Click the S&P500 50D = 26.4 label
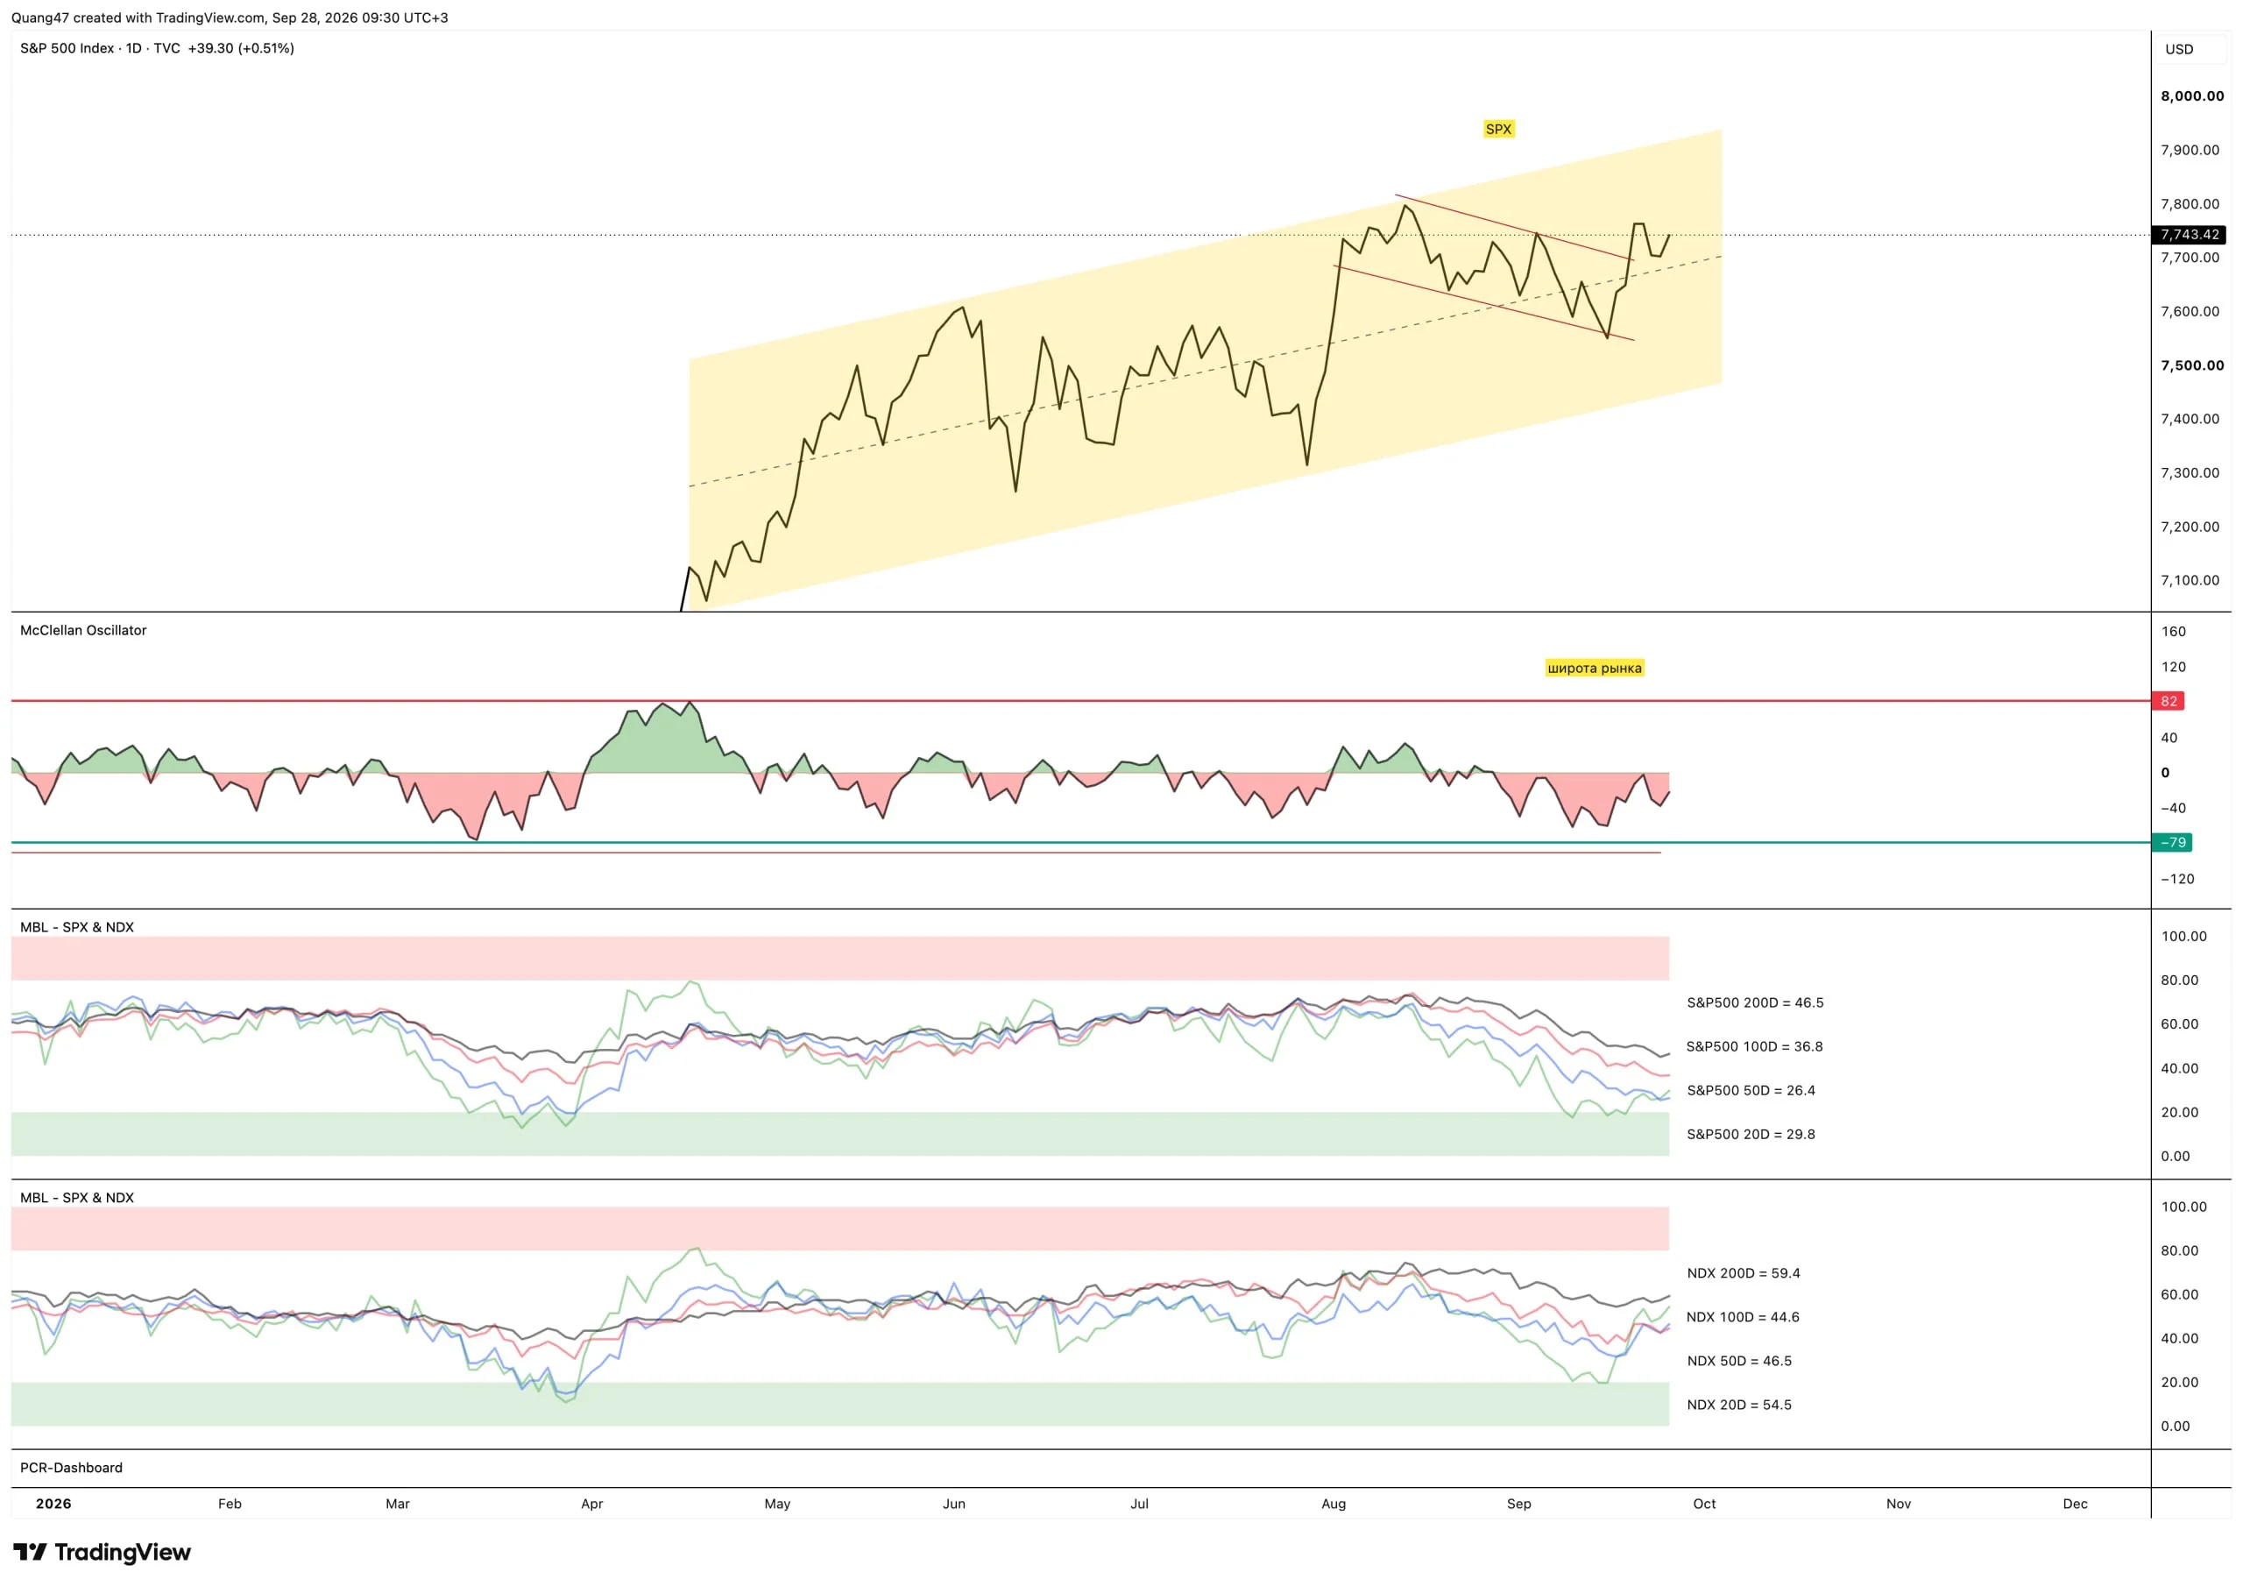Screen dimensions: 2243x1586 (x=1751, y=1091)
